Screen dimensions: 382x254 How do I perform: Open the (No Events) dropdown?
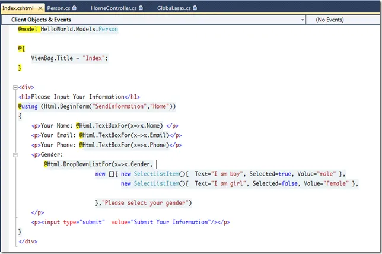coord(343,20)
